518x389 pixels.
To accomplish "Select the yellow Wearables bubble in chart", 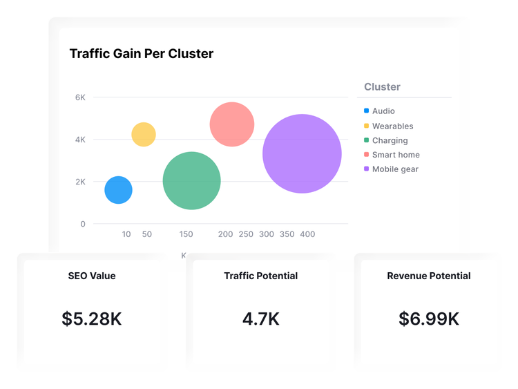I will point(144,134).
